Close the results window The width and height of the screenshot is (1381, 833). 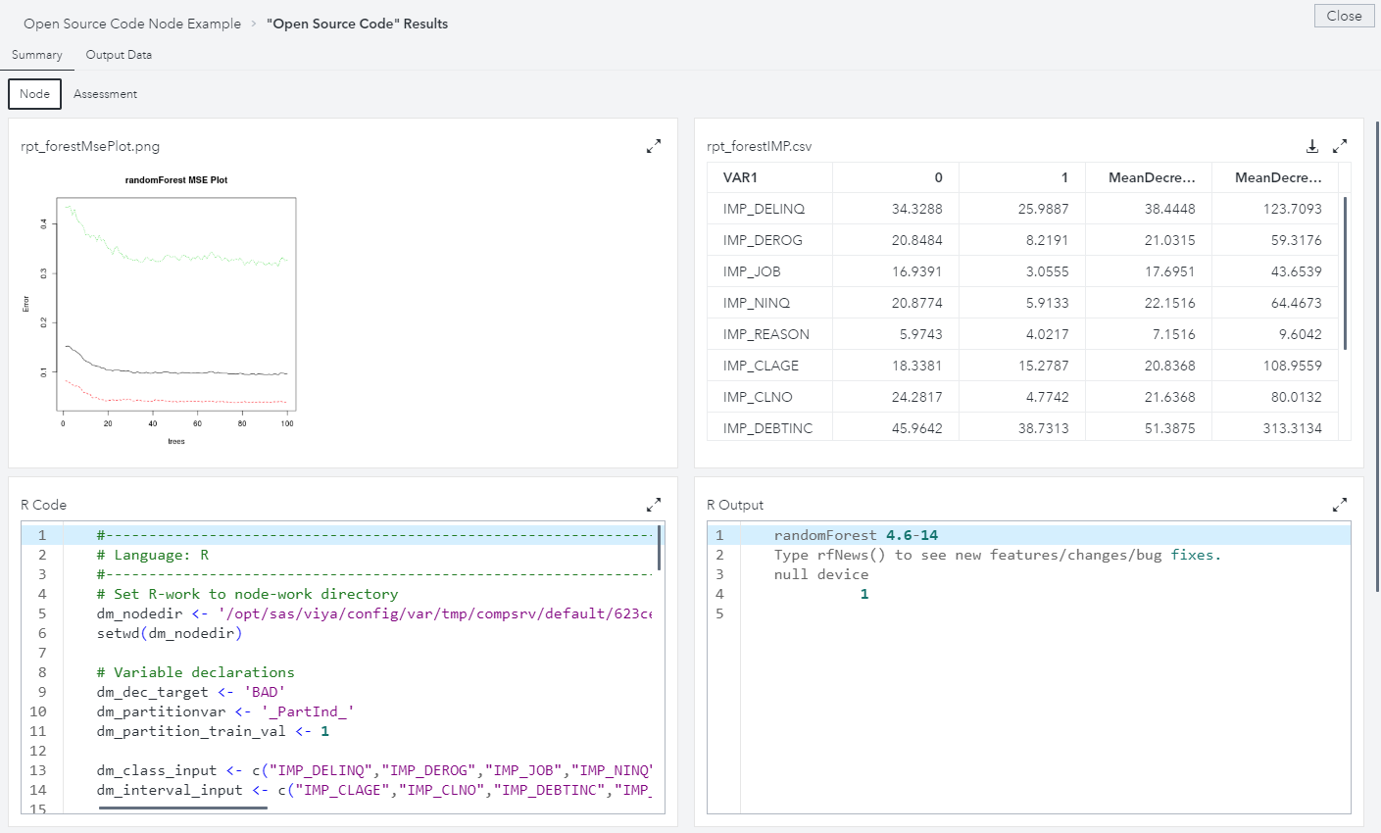(x=1344, y=16)
